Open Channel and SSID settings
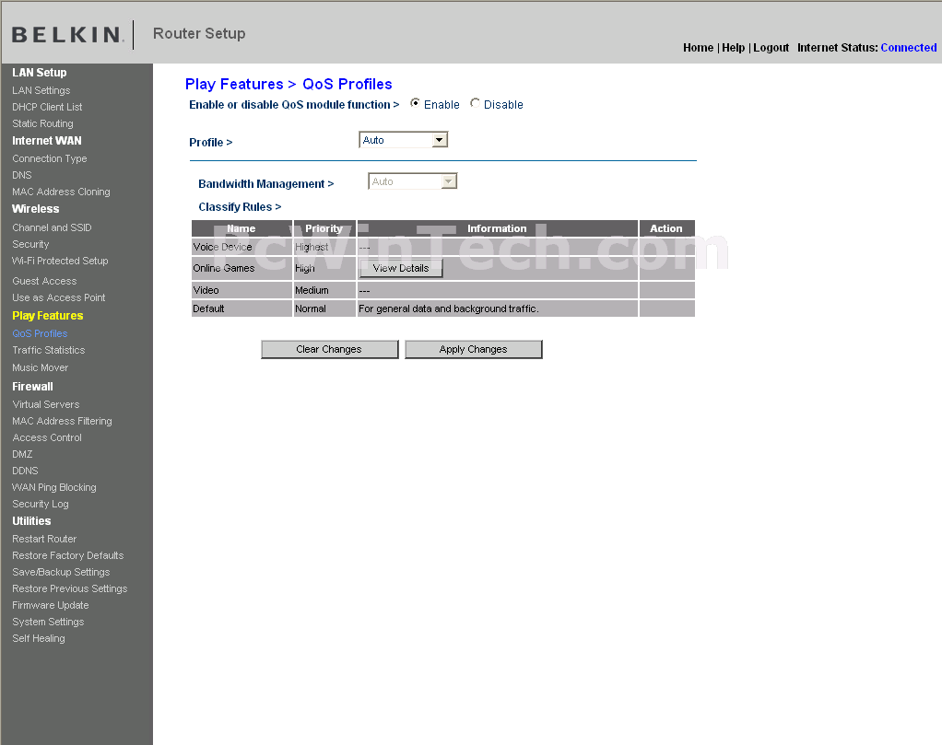942x745 pixels. 52,227
